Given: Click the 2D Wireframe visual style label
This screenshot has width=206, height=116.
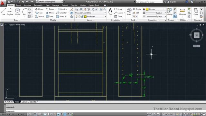Looking at the screenshot, I should pos(19,24).
